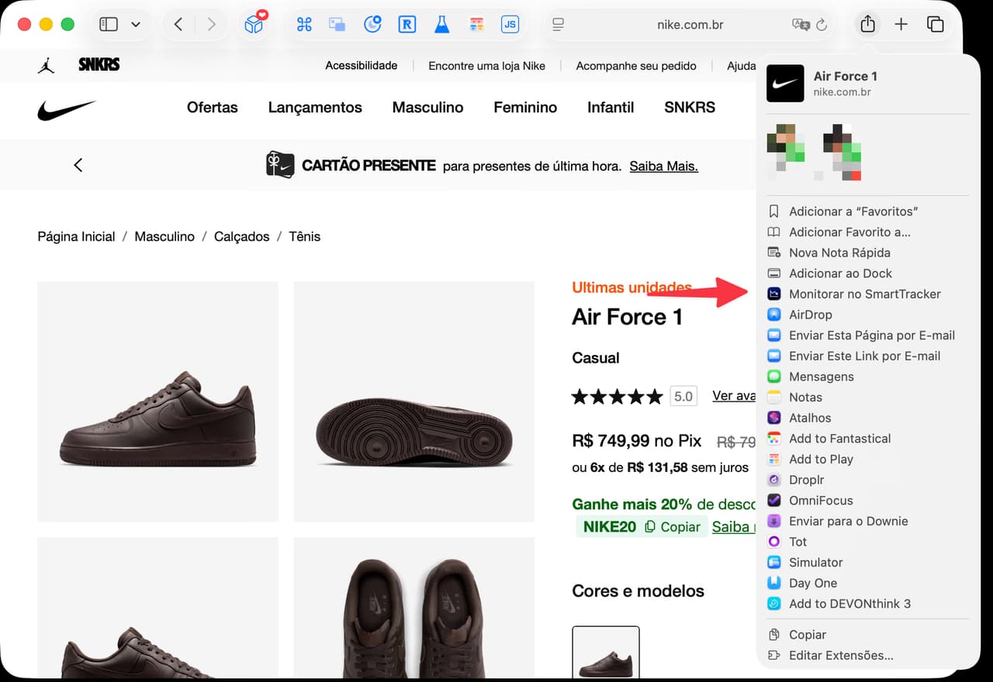This screenshot has height=682, width=993.
Task: Click the command-key extension icon
Action: coord(304,25)
